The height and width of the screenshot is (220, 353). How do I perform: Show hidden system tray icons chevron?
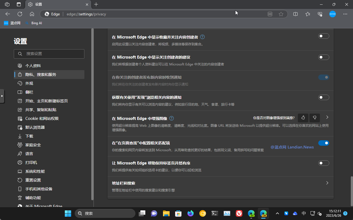(277, 213)
